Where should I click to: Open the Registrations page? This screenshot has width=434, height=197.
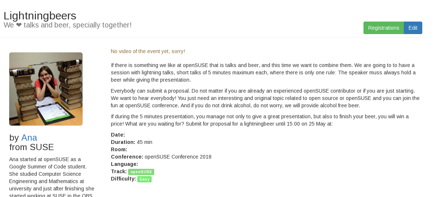click(x=384, y=28)
